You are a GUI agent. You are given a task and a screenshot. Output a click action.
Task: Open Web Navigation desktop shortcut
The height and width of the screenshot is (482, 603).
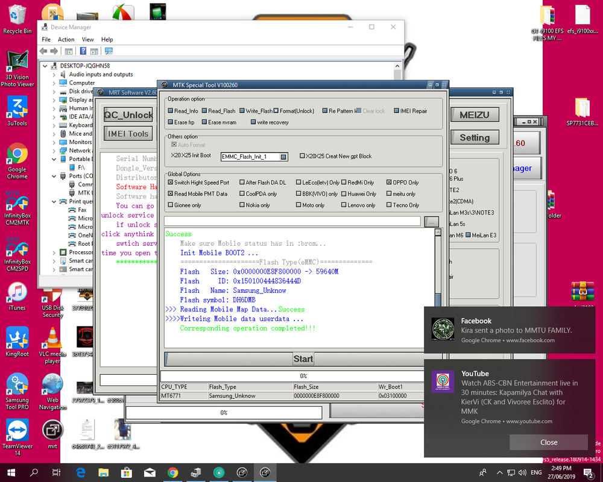coord(52,391)
